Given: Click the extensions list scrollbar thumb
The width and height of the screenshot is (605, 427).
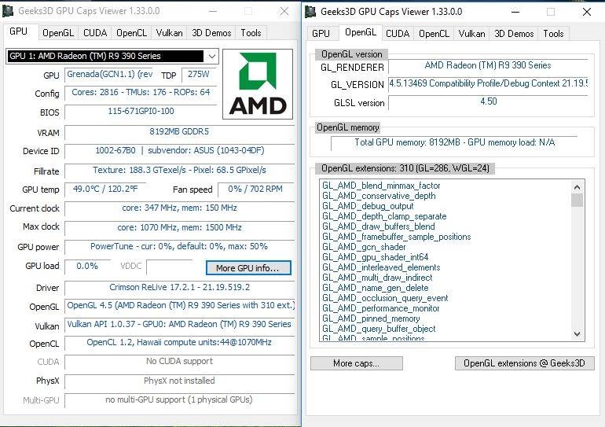Looking at the screenshot, I should (577, 201).
